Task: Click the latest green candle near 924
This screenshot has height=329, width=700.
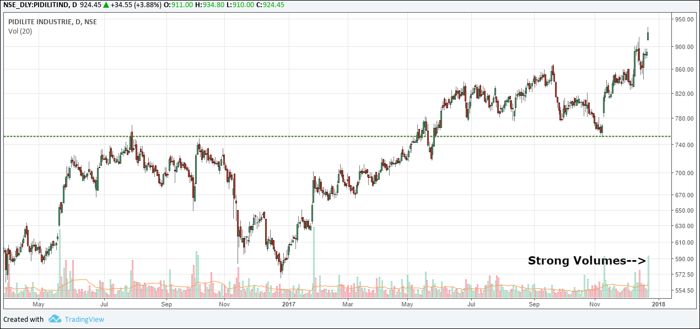Action: (x=648, y=36)
